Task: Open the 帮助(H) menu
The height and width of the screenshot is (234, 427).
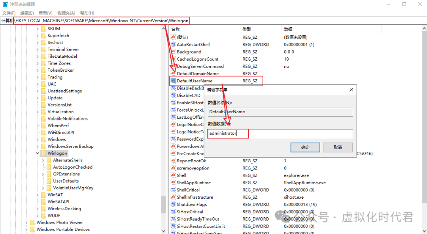Action: click(87, 13)
